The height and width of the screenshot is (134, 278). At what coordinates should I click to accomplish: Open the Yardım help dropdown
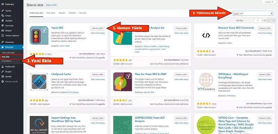[x=269, y=2]
